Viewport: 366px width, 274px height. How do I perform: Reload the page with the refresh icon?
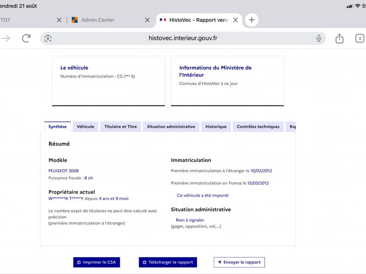(26, 38)
